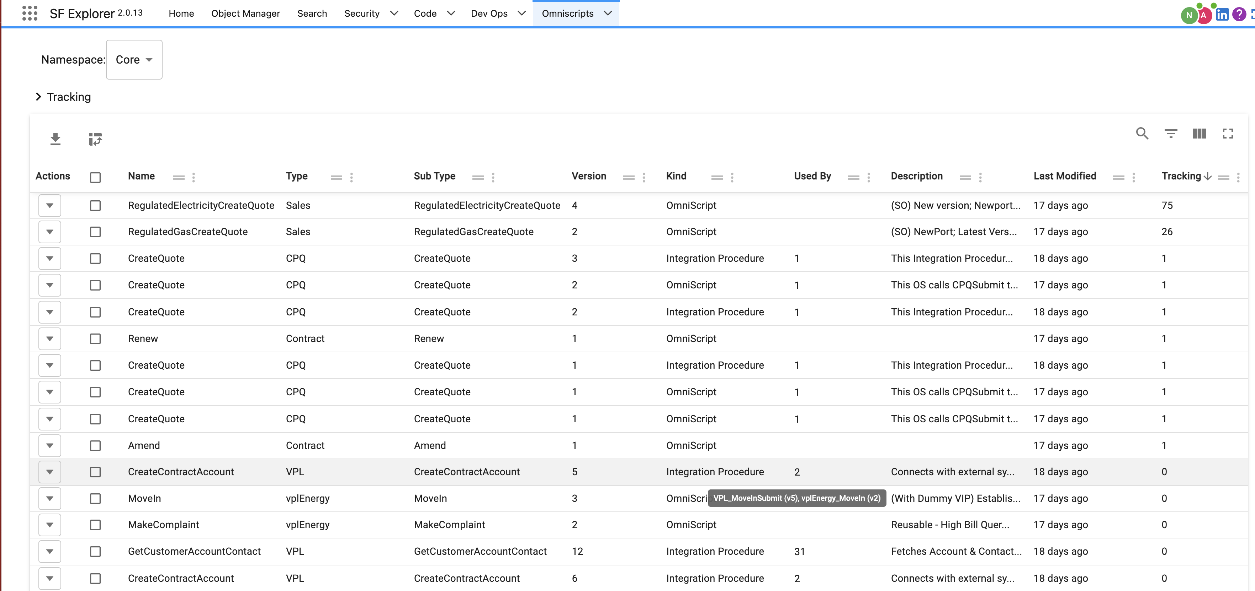Screen dimensions: 1255x591
Task: Open the Object Manager tab
Action: (245, 13)
